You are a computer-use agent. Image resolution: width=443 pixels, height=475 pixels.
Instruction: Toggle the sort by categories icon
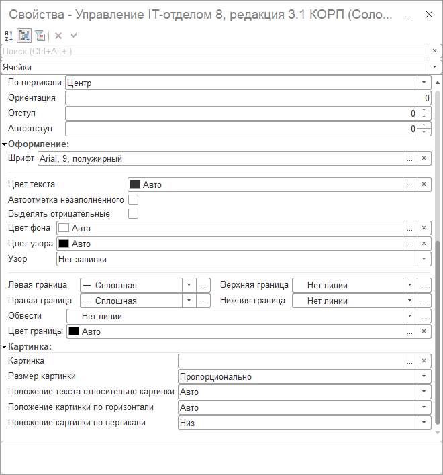point(24,36)
